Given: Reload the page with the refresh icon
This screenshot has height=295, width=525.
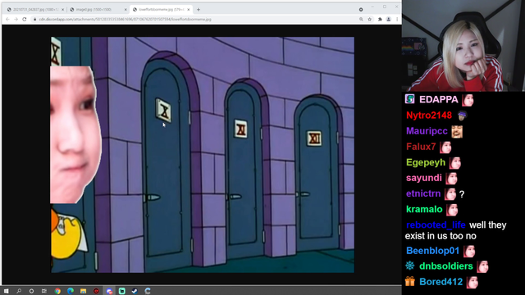Looking at the screenshot, I should 25,20.
